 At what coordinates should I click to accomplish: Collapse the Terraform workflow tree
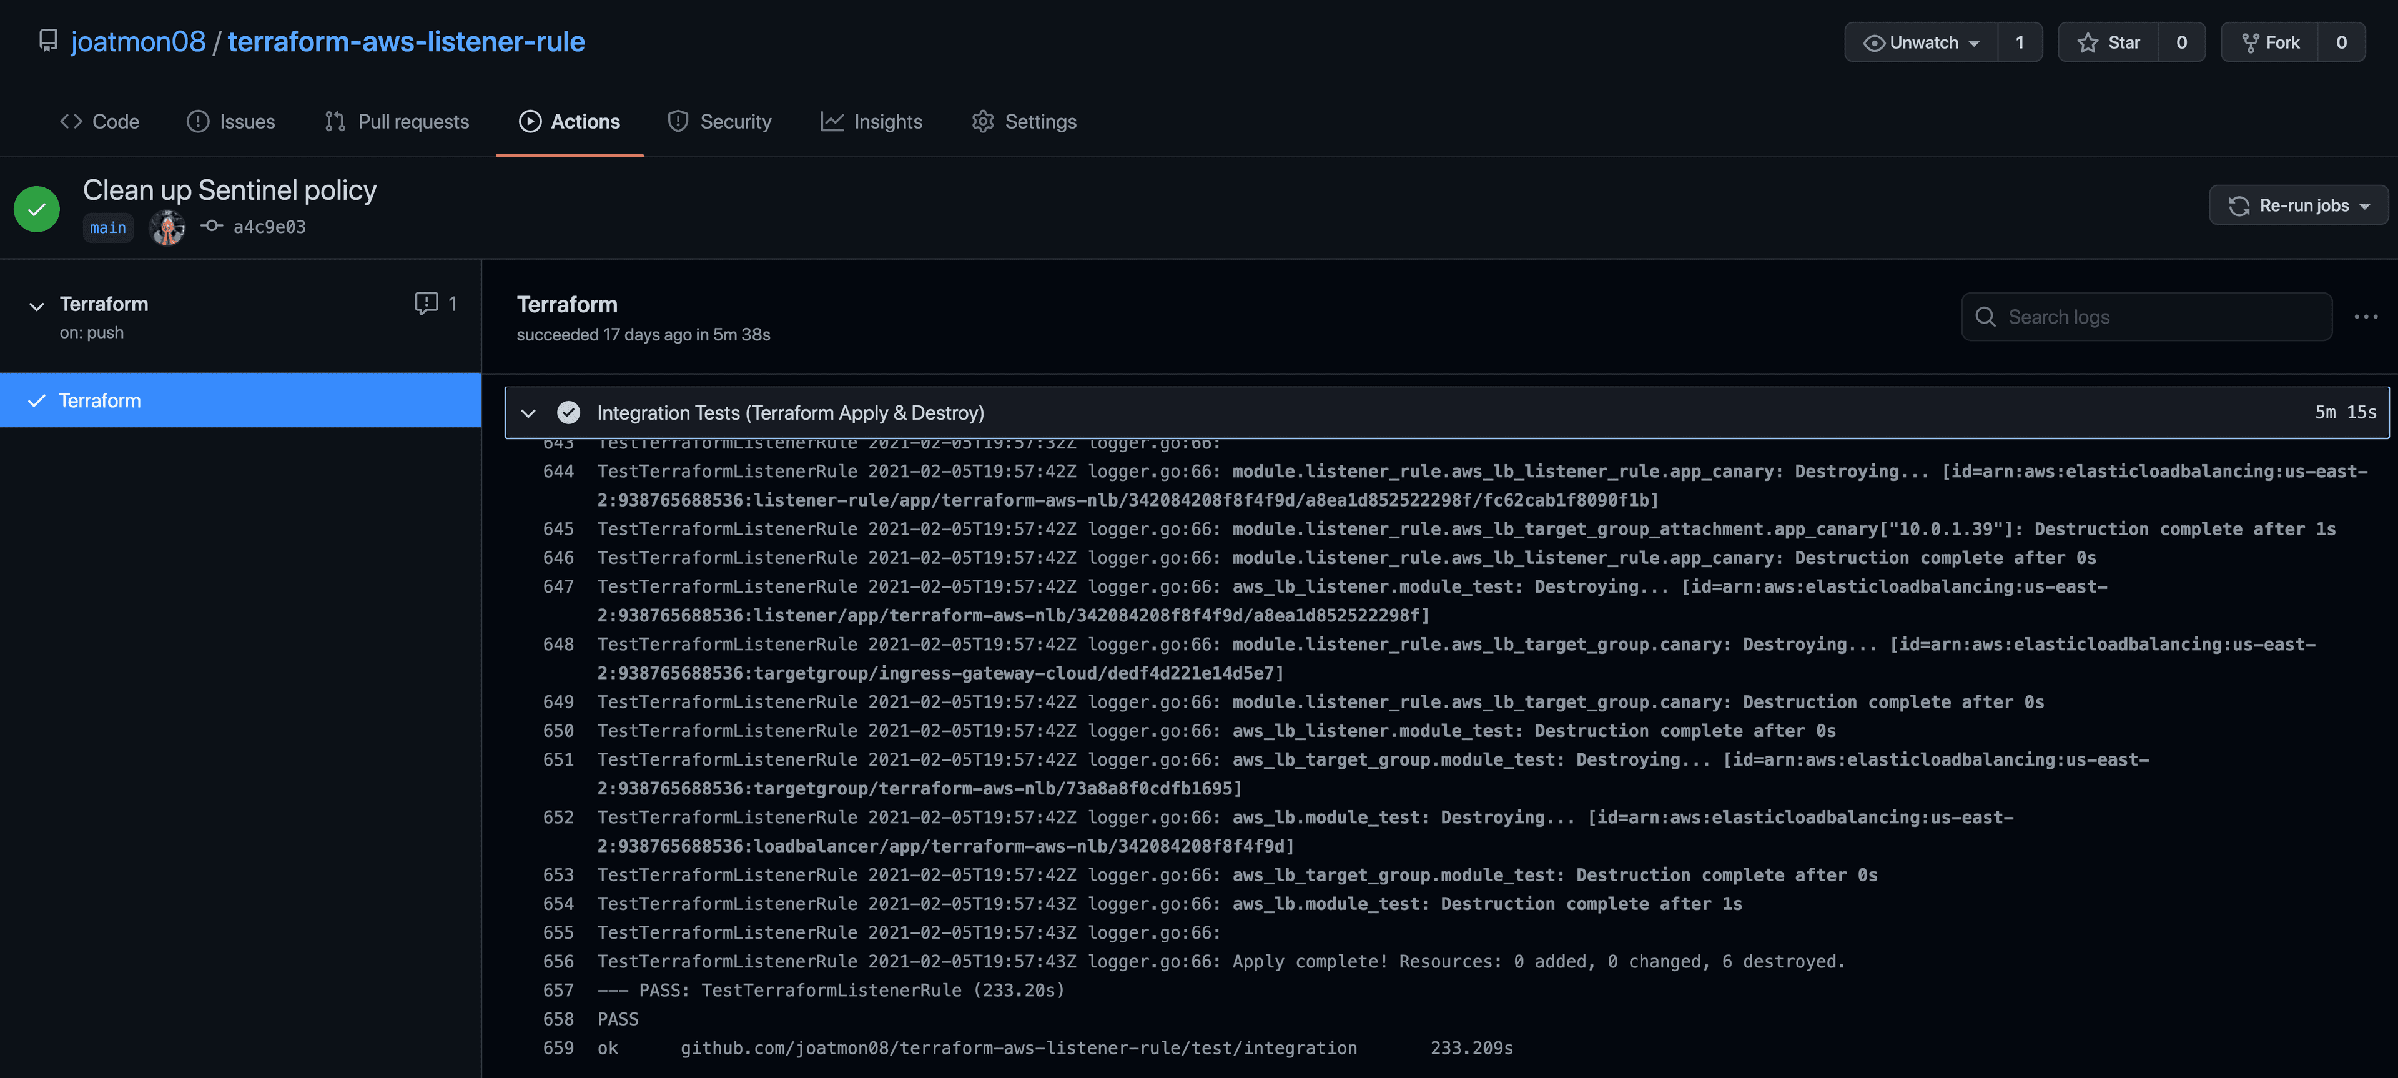[36, 306]
